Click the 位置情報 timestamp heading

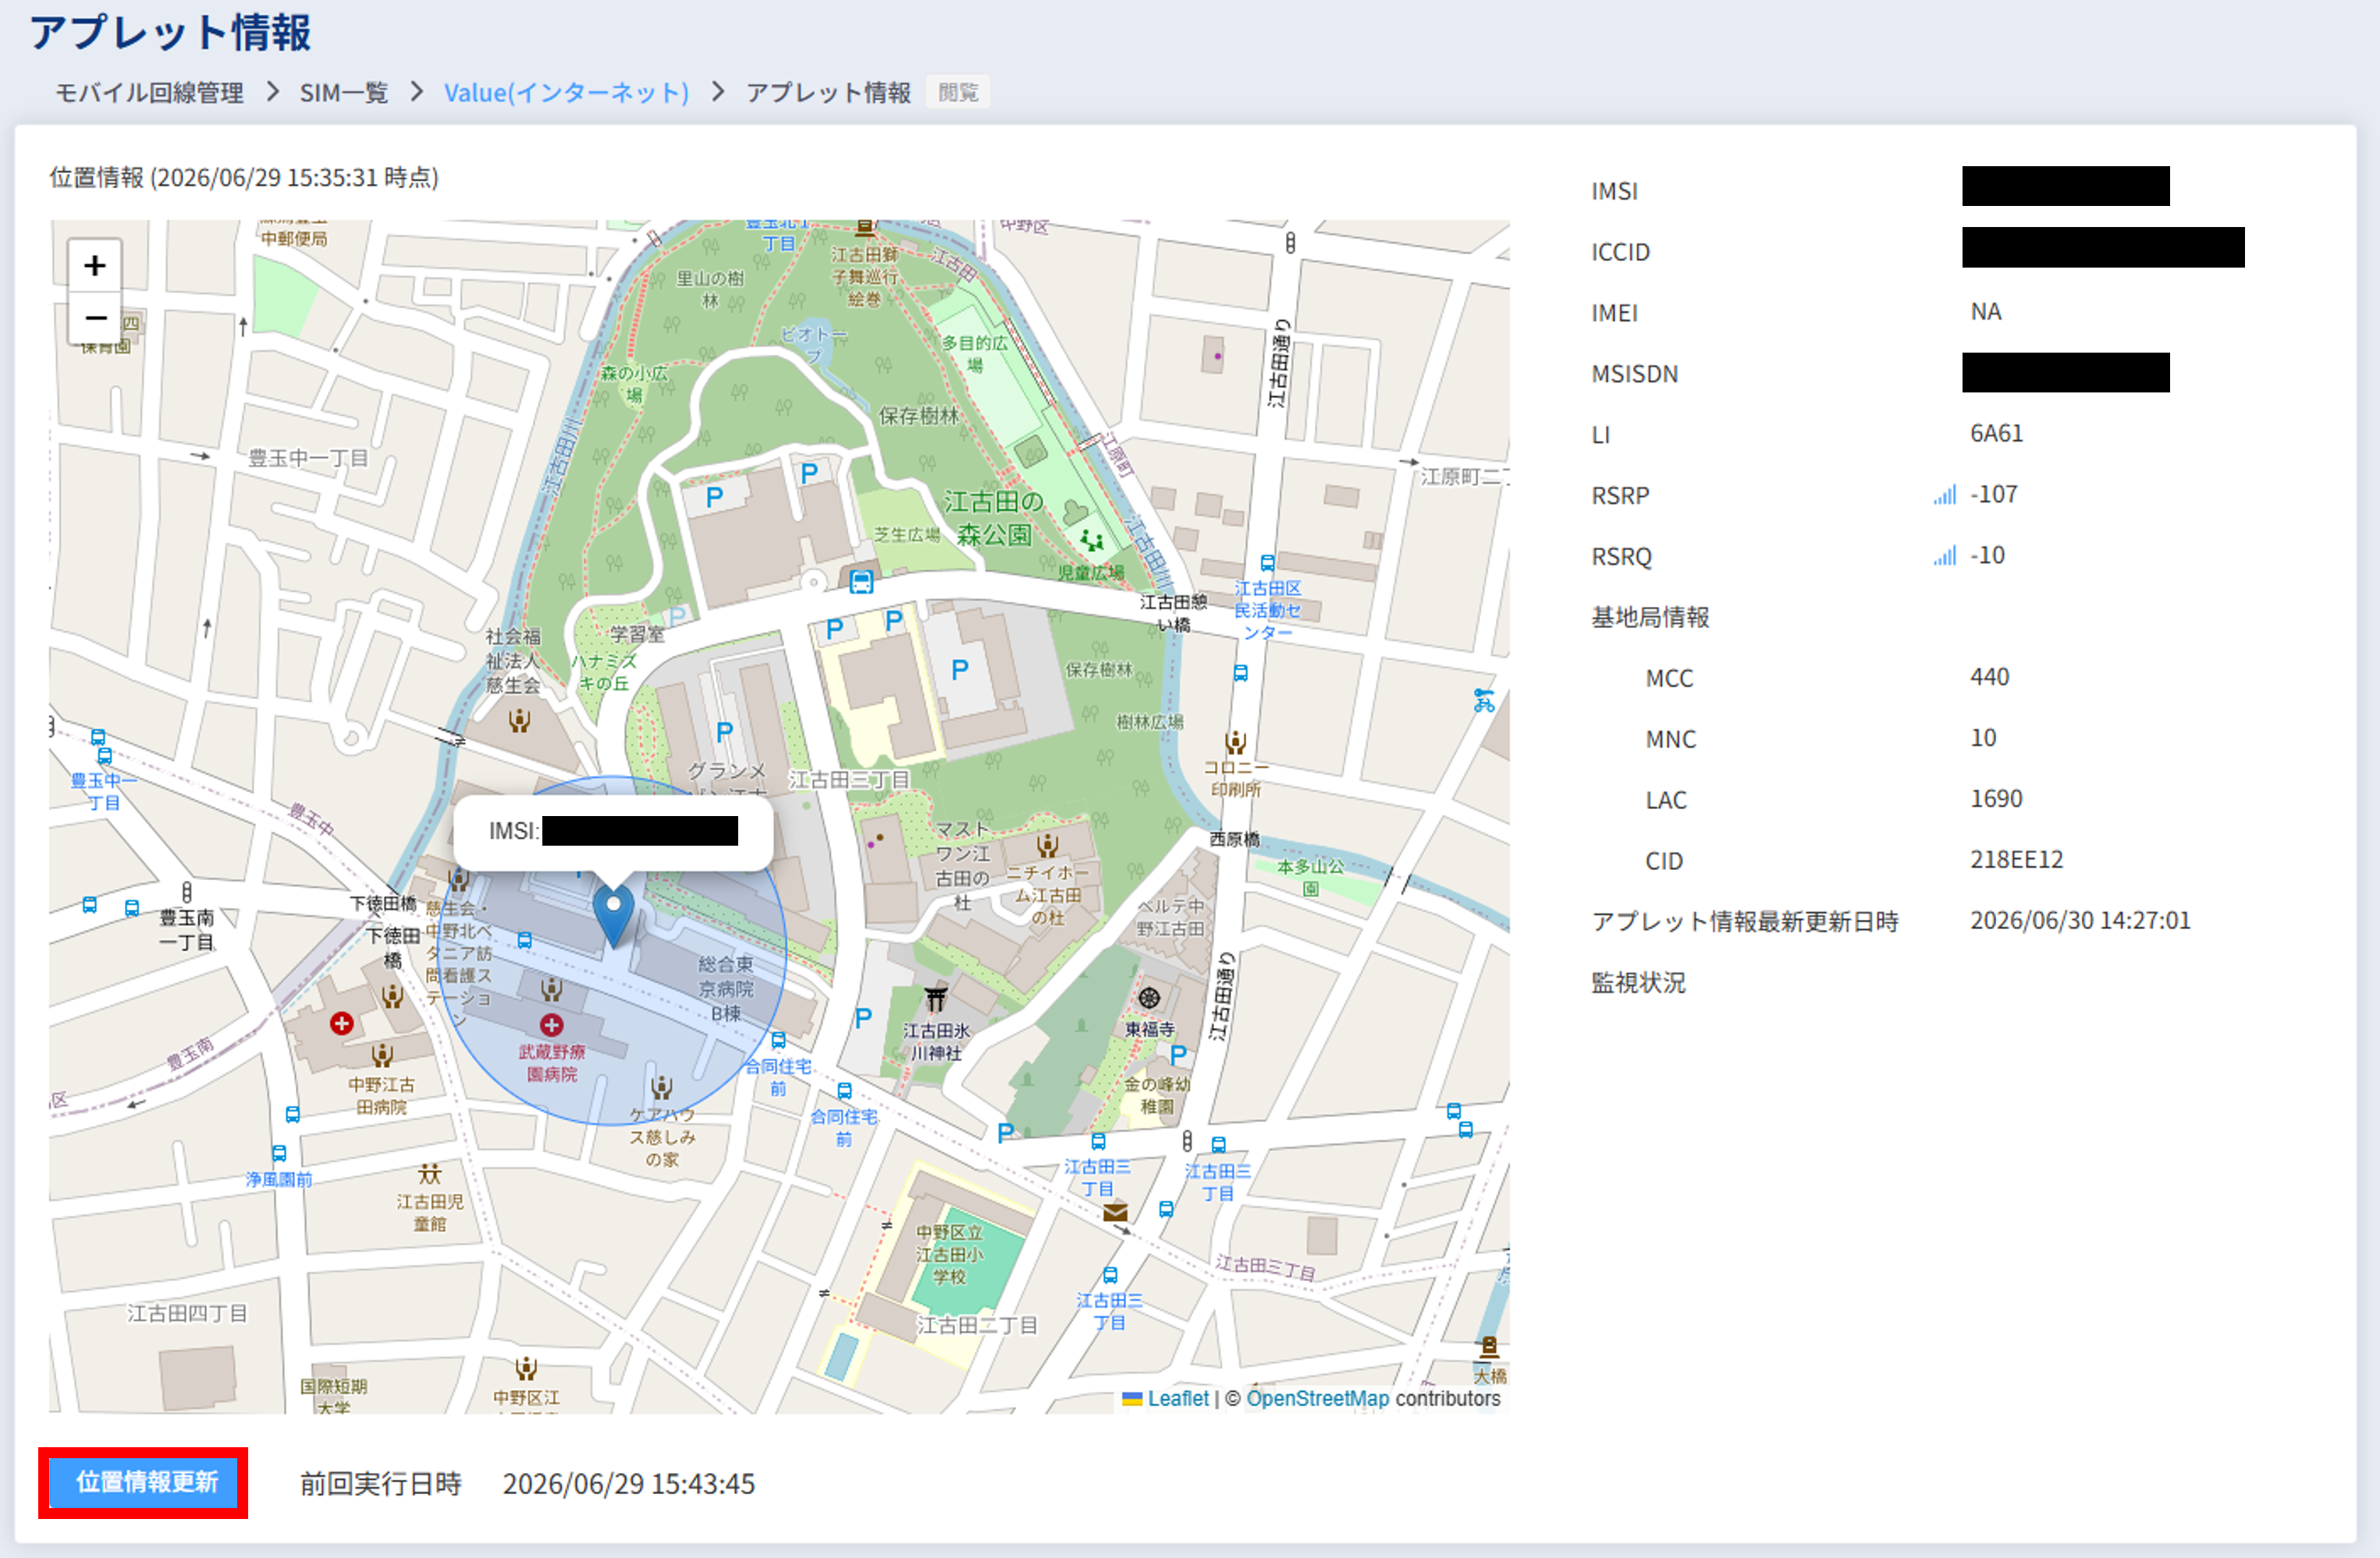click(244, 177)
